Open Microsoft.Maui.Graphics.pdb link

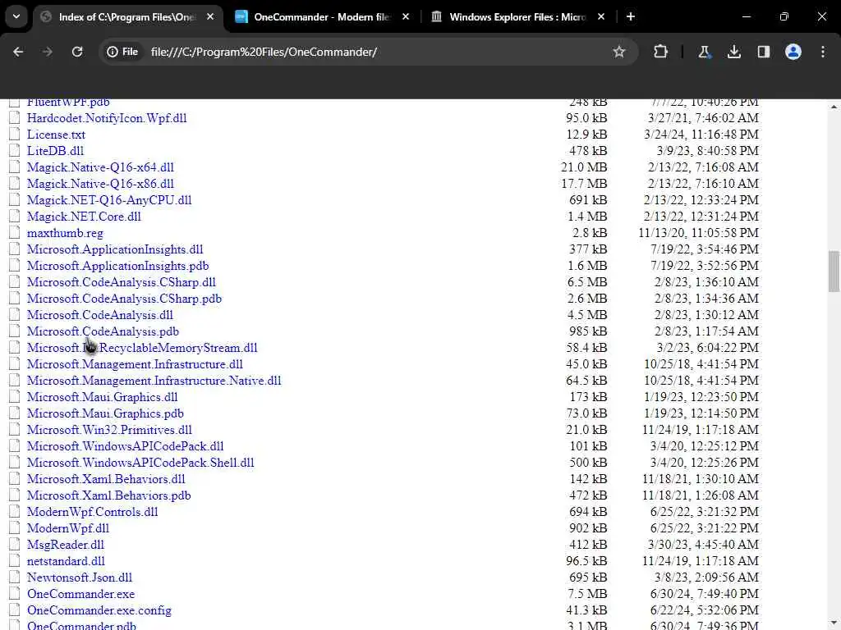tap(105, 413)
